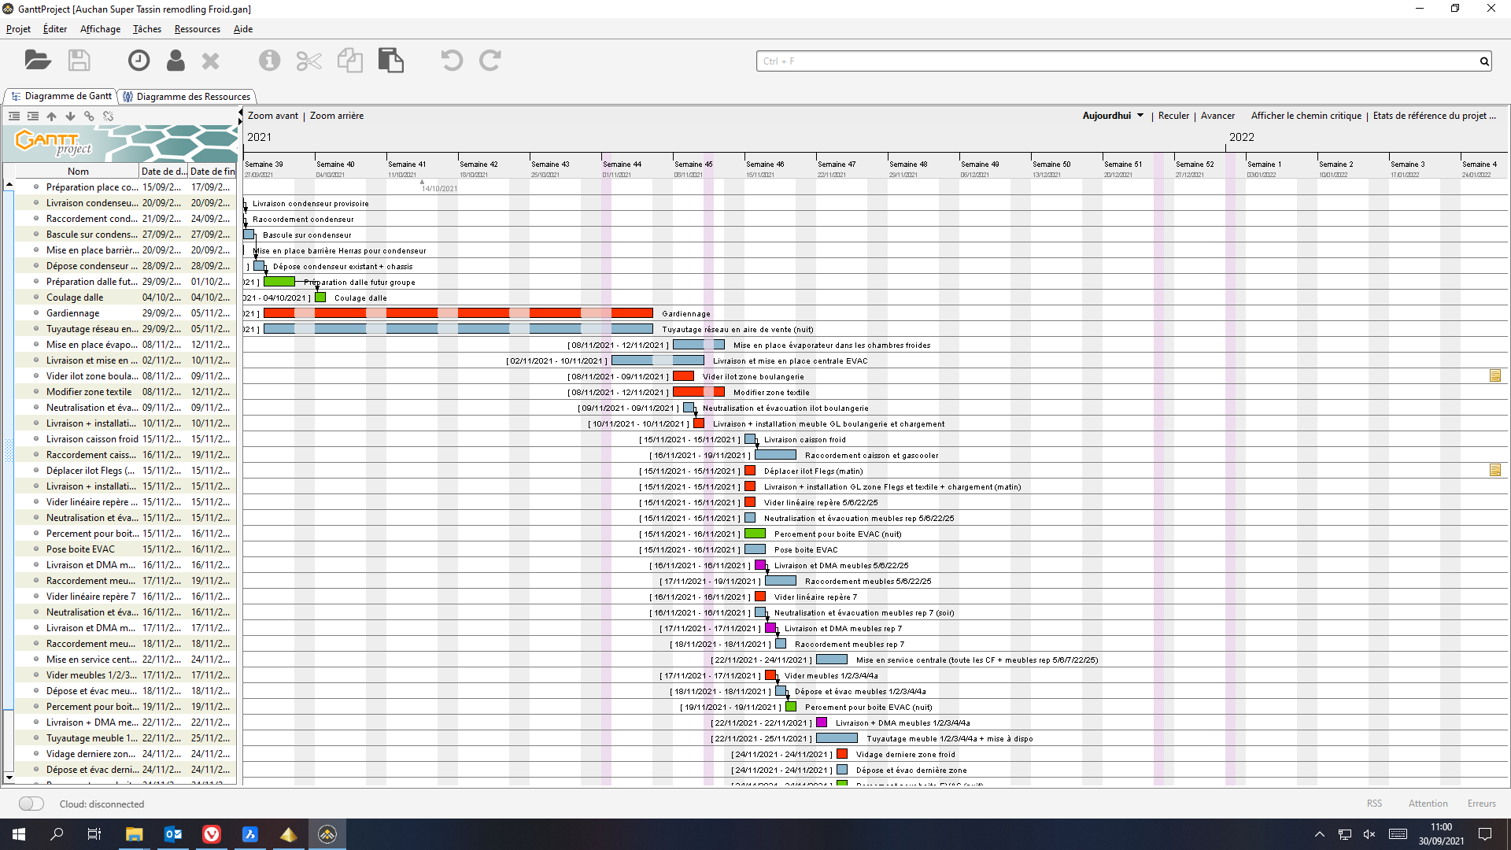1511x850 pixels.
Task: Click Afficher le chemin critique
Action: pos(1305,115)
